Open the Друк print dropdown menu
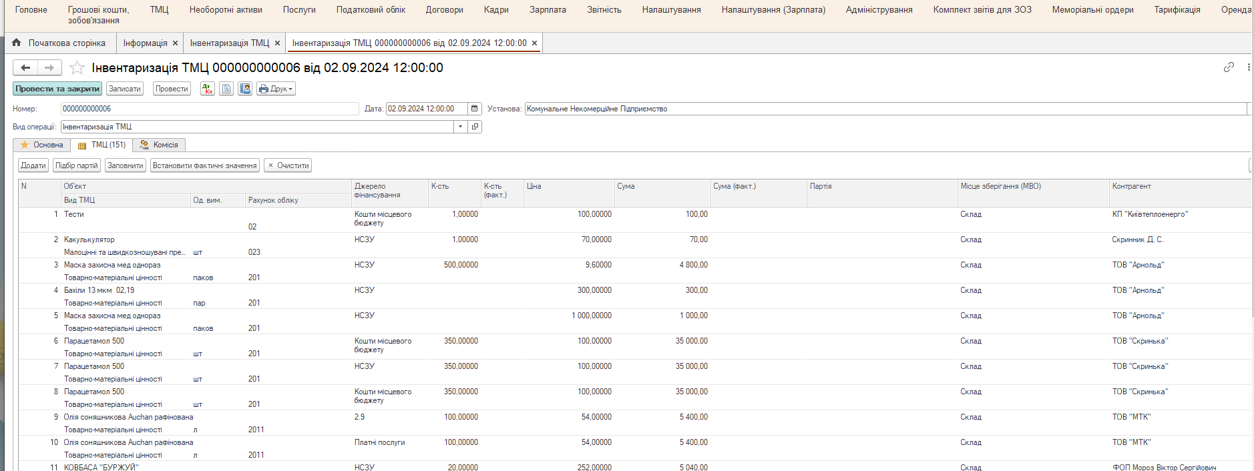Image resolution: width=1254 pixels, height=471 pixels. point(276,89)
